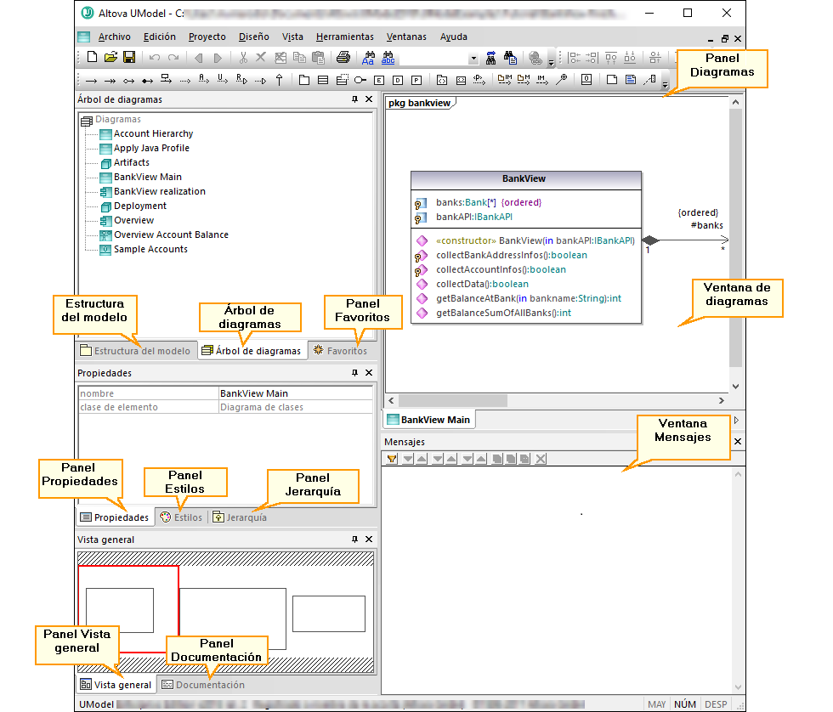This screenshot has width=833, height=712.
Task: Select the BankView Main diagram tab
Action: tap(429, 420)
